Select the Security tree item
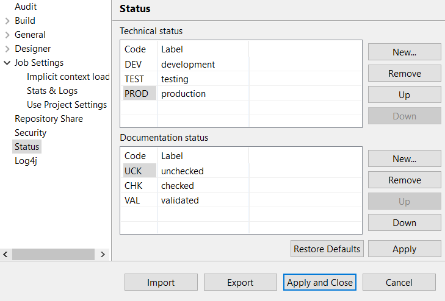This screenshot has width=445, height=301. 31,133
